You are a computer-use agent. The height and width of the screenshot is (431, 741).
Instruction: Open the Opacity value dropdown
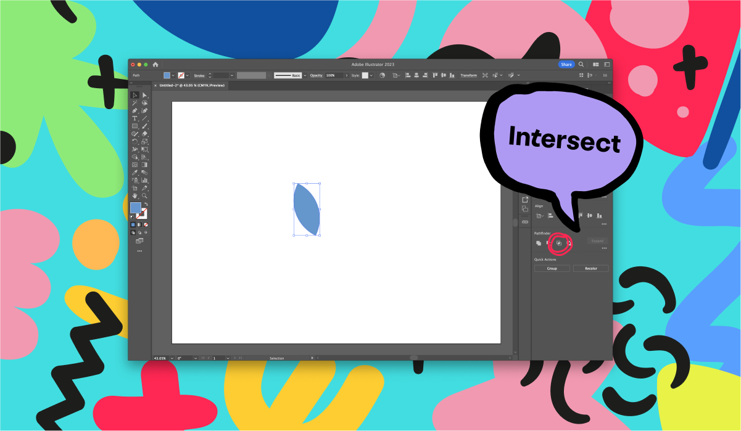point(347,75)
